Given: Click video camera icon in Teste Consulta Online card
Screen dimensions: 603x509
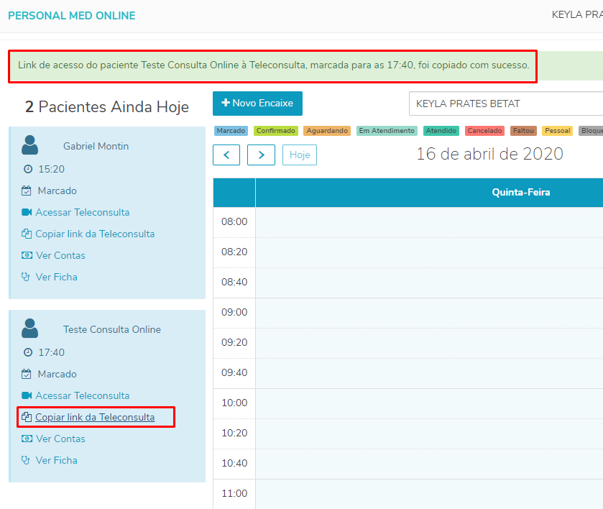Looking at the screenshot, I should pos(27,395).
